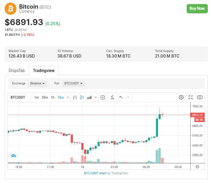The height and width of the screenshot is (183, 211).
Task: Open the axis settings gear near time scale
Action: (x=197, y=167)
